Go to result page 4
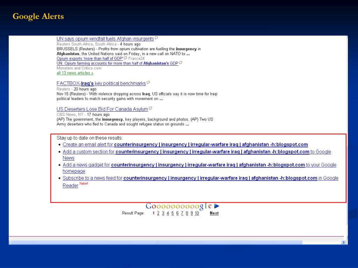The width and height of the screenshot is (358, 268). (168, 213)
